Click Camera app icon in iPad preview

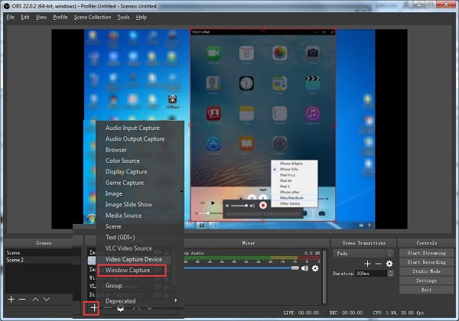313,53
